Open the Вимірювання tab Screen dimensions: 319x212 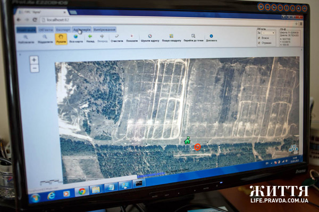[x=104, y=30]
